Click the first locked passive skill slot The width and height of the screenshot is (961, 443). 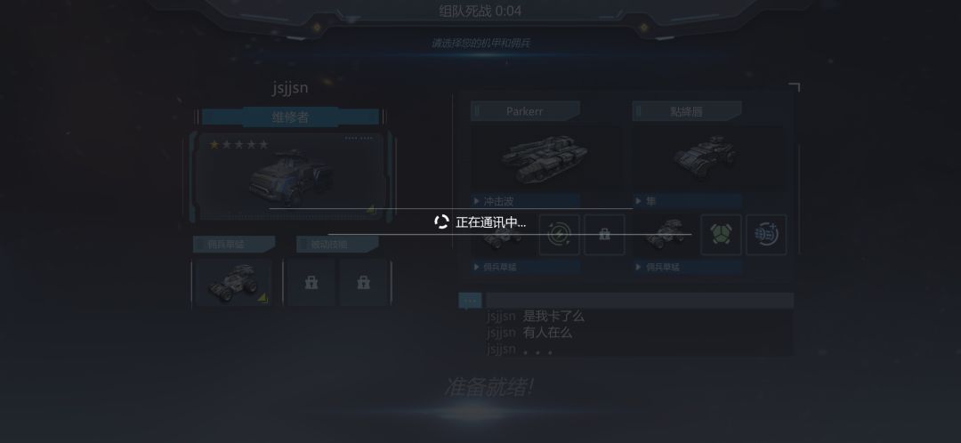click(x=311, y=283)
